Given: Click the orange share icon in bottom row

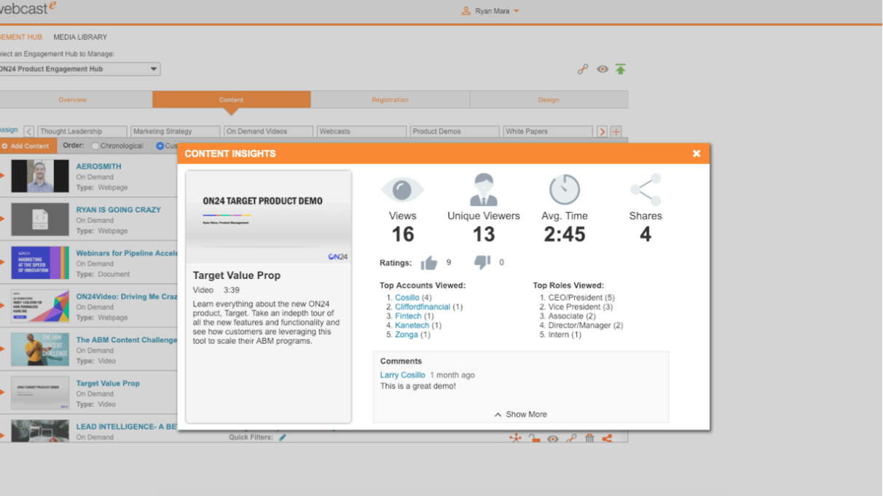Looking at the screenshot, I should [608, 438].
